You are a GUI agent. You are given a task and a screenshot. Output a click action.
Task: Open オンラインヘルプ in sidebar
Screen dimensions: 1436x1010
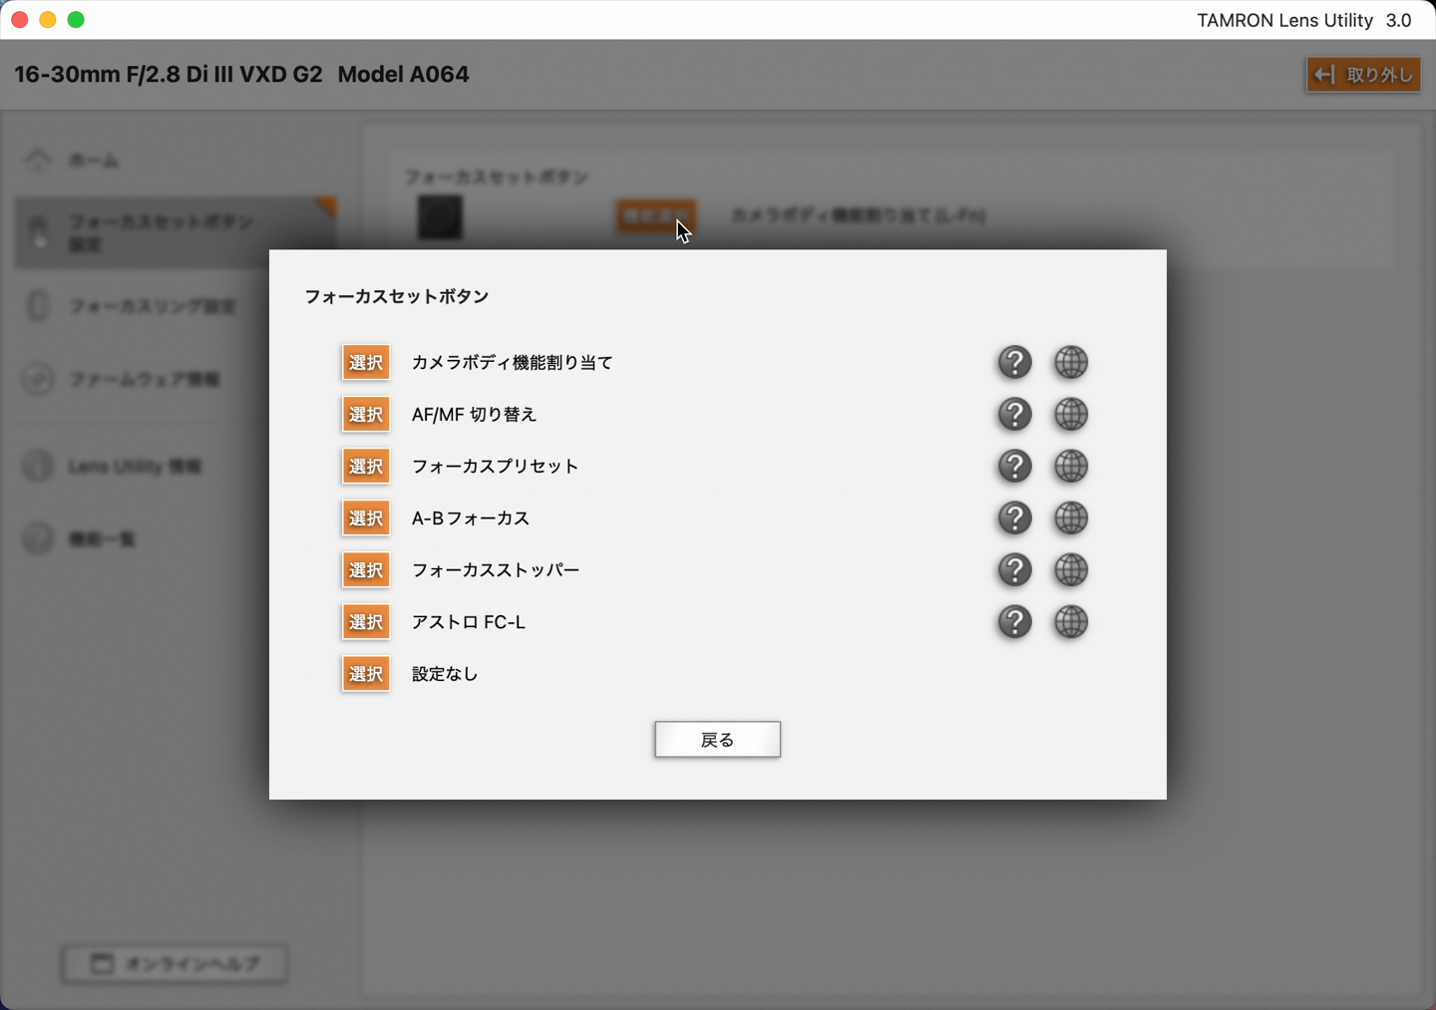tap(175, 963)
